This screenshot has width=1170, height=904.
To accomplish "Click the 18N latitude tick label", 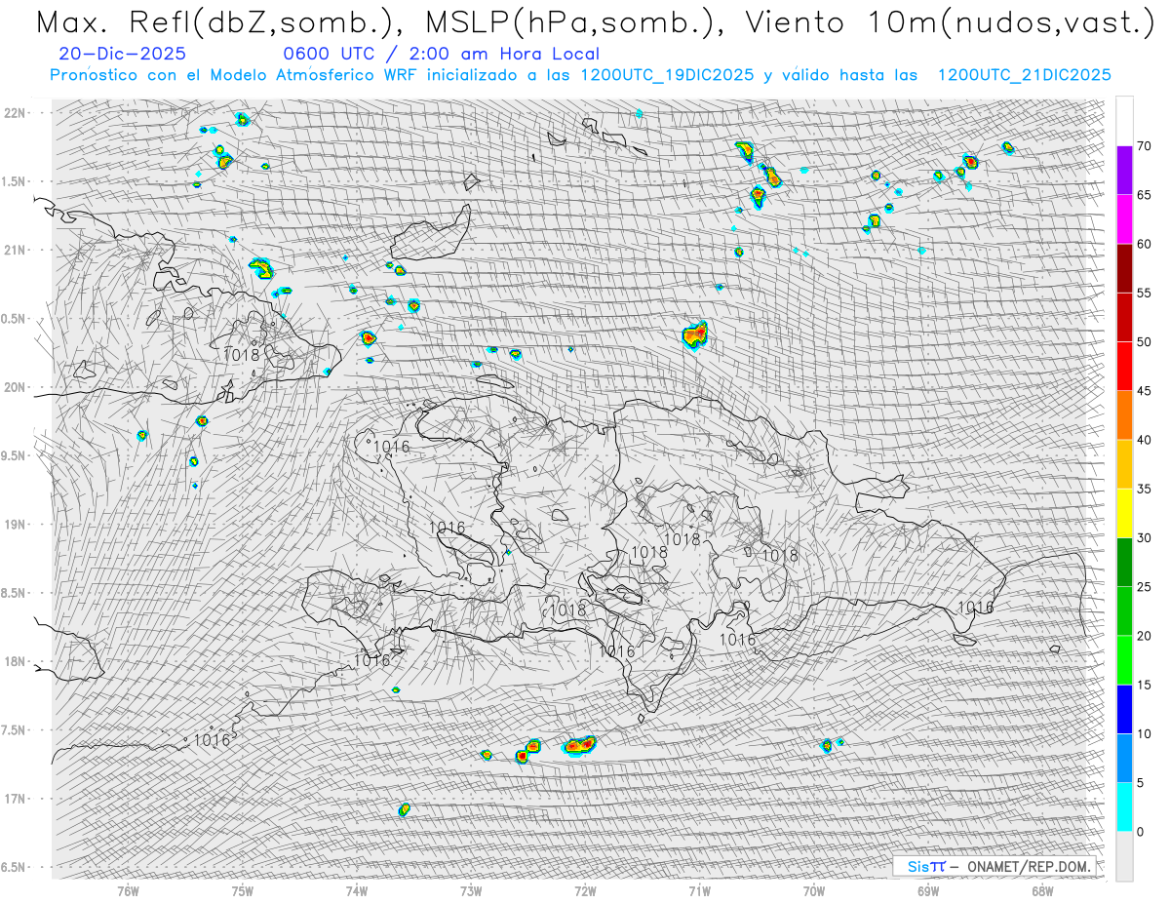I will click(x=15, y=661).
